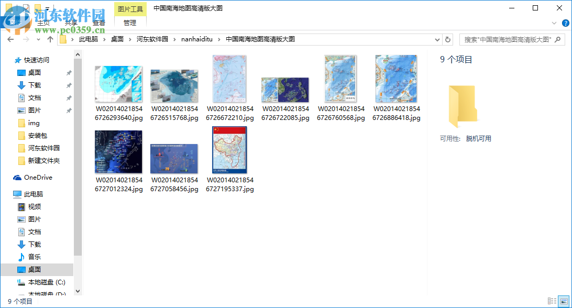Unpin 下载 from Quick Access

(x=69, y=85)
